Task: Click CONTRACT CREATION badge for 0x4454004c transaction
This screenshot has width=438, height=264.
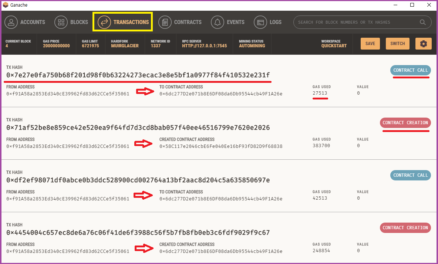Action: click(405, 228)
